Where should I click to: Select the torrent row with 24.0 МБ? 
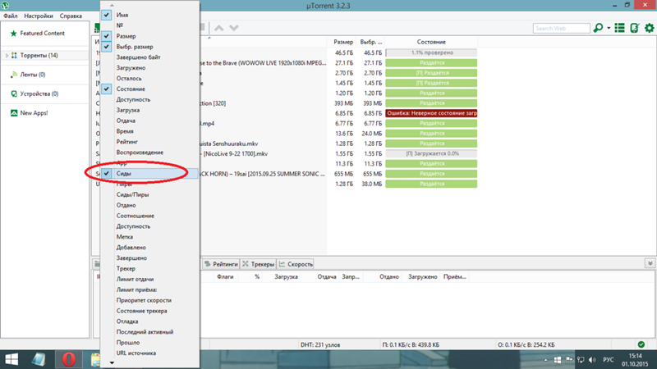pos(286,134)
